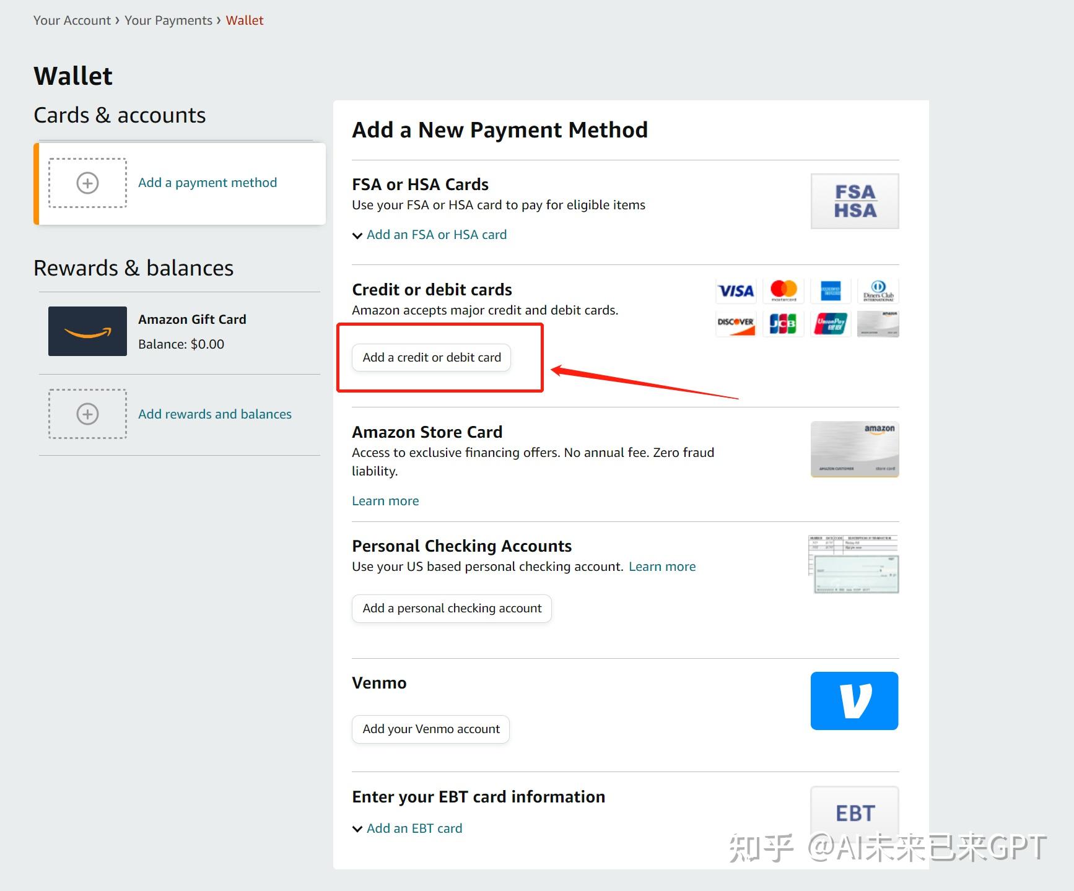The image size is (1074, 891).
Task: Click the Add your Venmo account button
Action: 431,729
